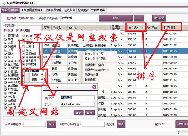Select 编辑 in site popup menu

click(35, 79)
